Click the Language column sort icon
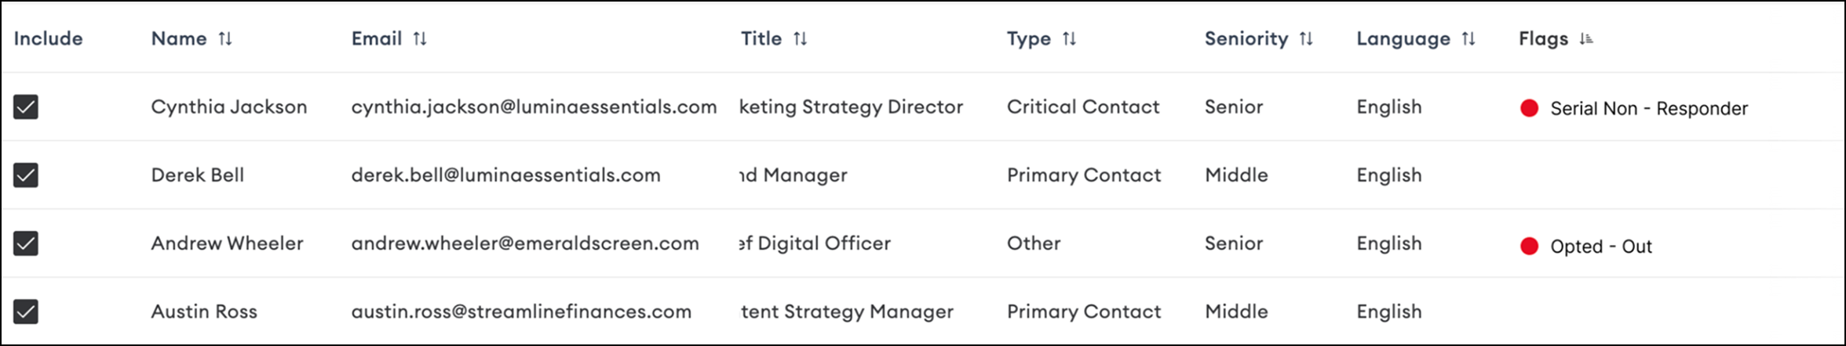Viewport: 1846px width, 346px height. 1468,39
